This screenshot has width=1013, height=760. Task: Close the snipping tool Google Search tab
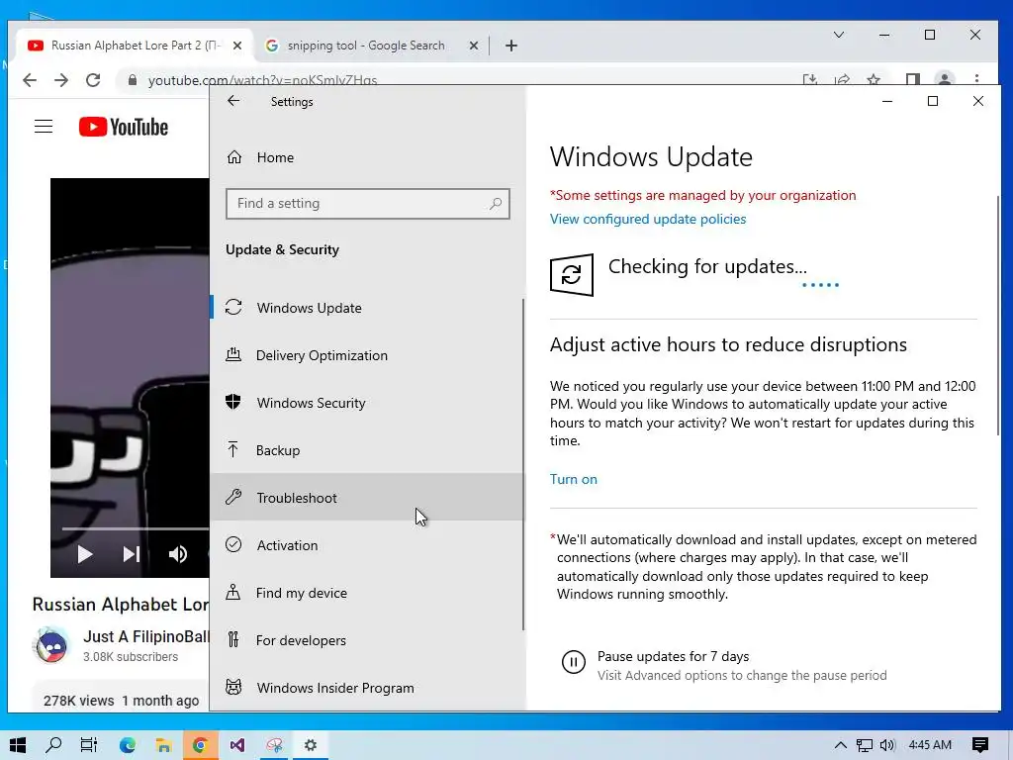tap(474, 46)
